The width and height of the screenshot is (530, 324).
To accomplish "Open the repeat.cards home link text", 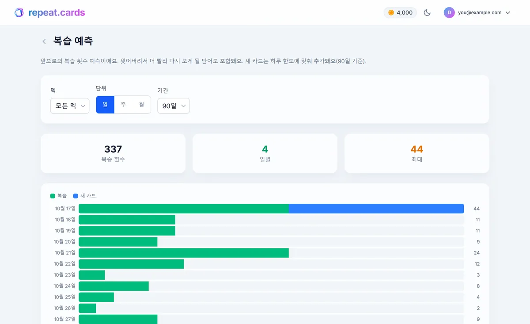I will (57, 12).
